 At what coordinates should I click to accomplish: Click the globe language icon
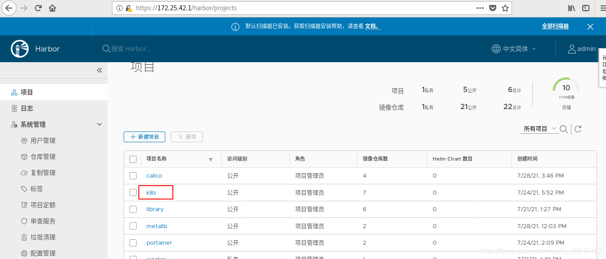click(x=496, y=49)
